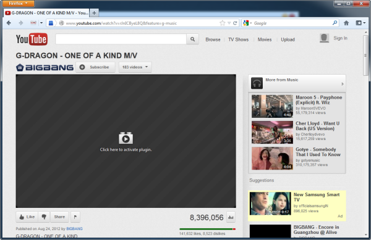Click the 8,396,056 view count
This screenshot has width=371, height=240.
[207, 217]
